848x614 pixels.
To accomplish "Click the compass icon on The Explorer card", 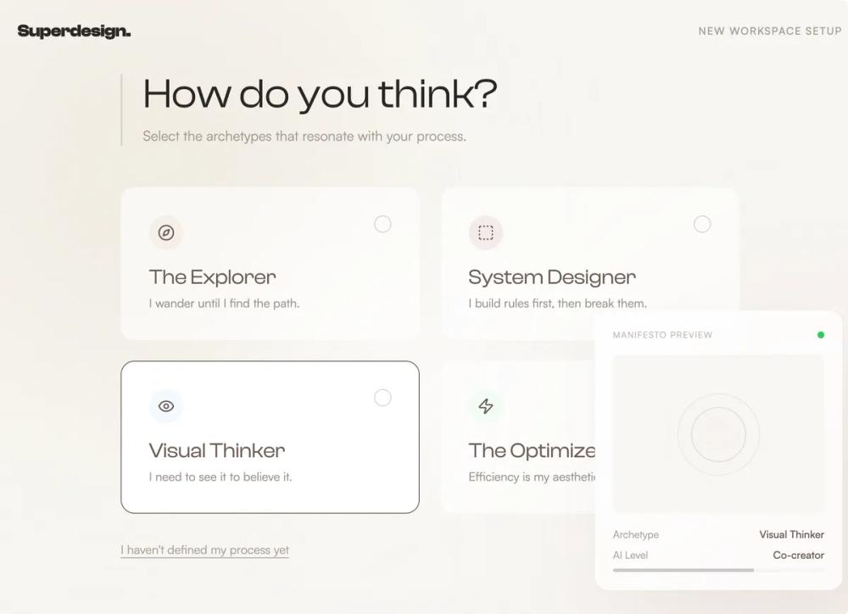I will coord(166,233).
